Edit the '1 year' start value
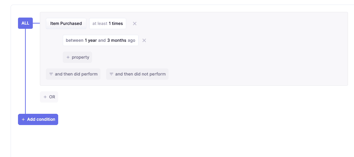This screenshot has width=354, height=157. pos(91,40)
